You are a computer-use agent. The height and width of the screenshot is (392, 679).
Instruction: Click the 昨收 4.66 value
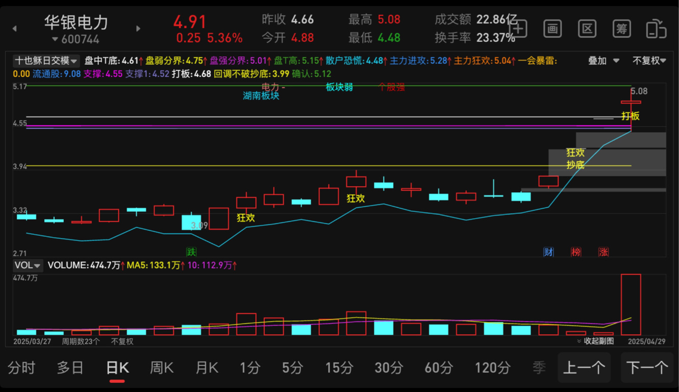pyautogui.click(x=303, y=20)
